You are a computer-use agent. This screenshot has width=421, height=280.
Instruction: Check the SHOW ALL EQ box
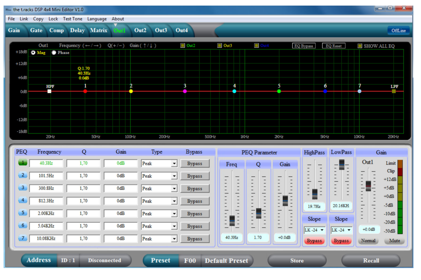tap(360, 46)
